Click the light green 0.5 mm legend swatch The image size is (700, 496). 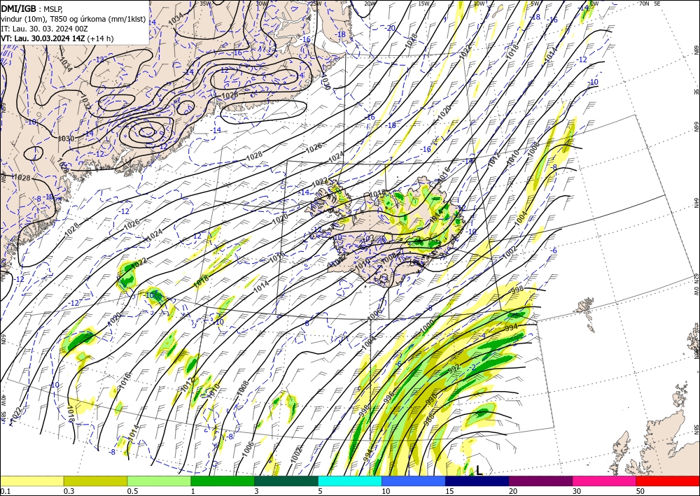pos(159,481)
